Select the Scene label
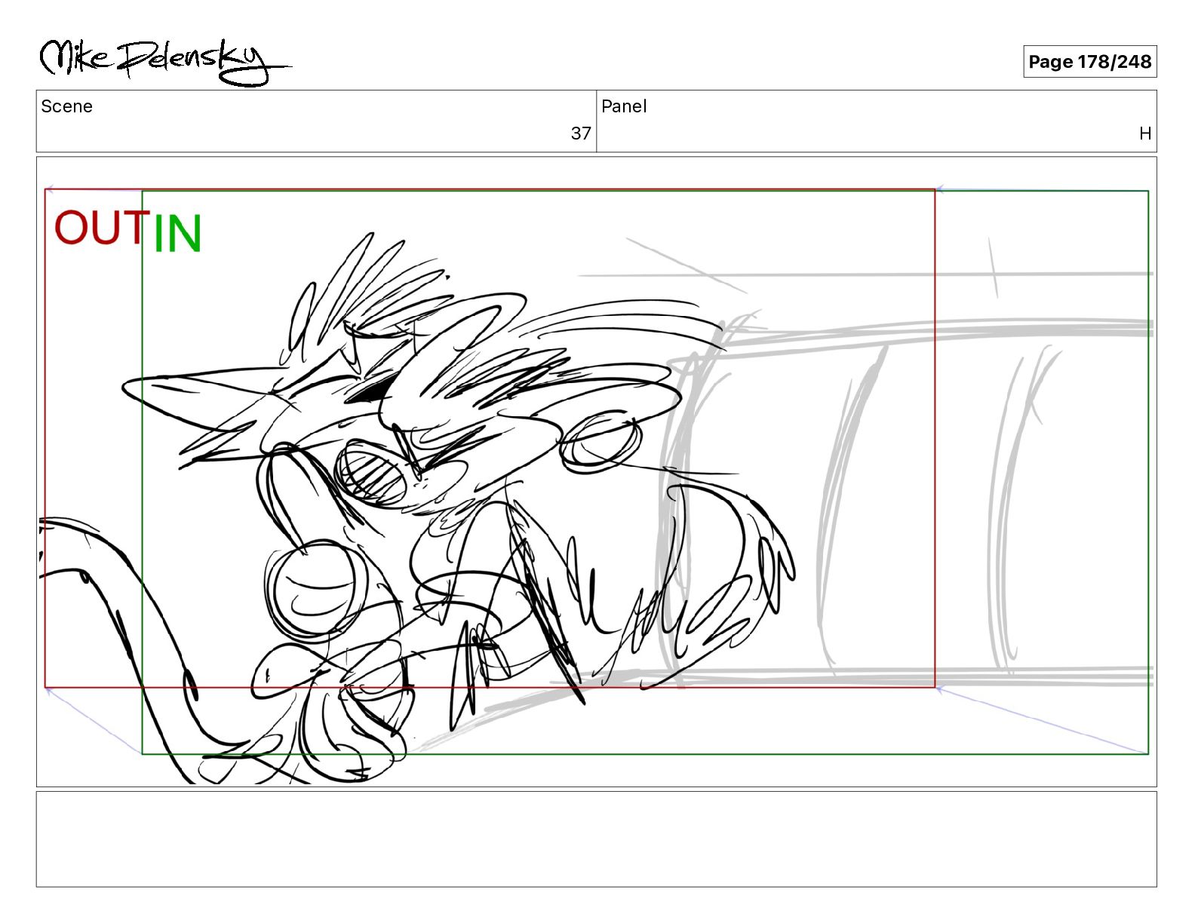 [x=67, y=106]
